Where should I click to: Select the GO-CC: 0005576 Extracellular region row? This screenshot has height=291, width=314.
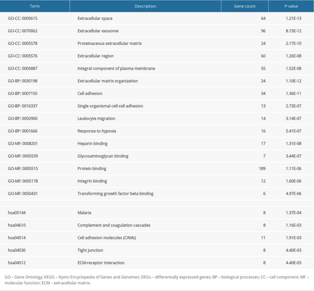point(94,56)
